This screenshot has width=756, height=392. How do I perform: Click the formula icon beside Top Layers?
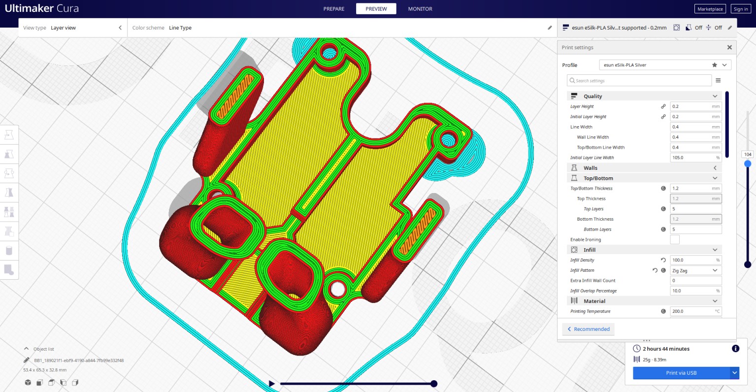coord(663,209)
